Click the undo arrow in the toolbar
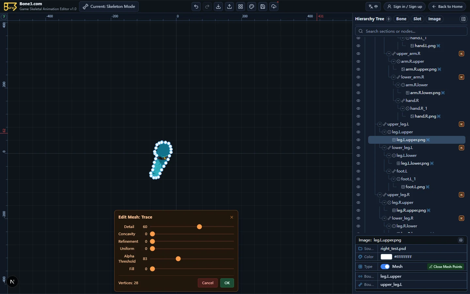The height and width of the screenshot is (294, 470). pos(196,7)
